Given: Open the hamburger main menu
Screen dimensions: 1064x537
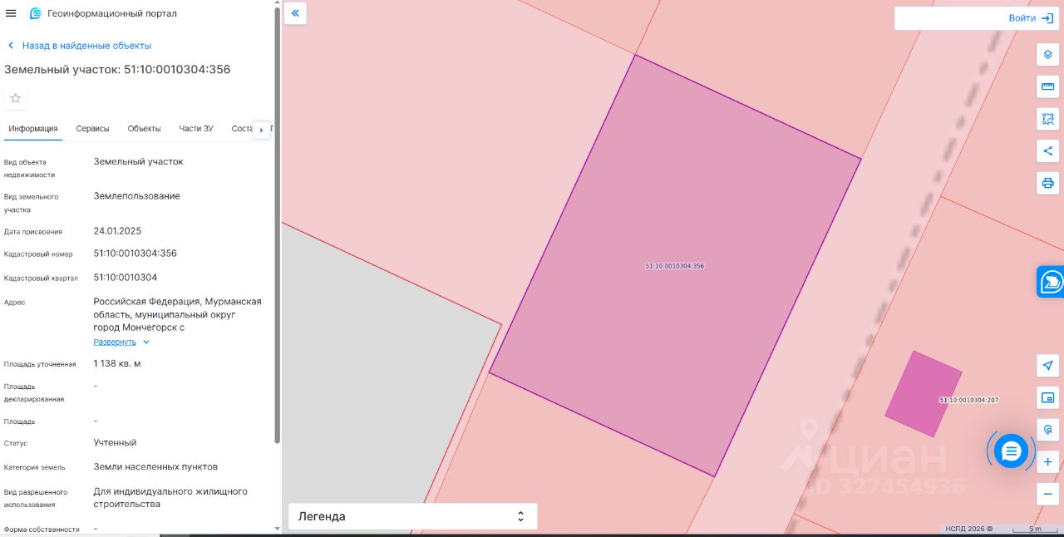Looking at the screenshot, I should pyautogui.click(x=11, y=13).
